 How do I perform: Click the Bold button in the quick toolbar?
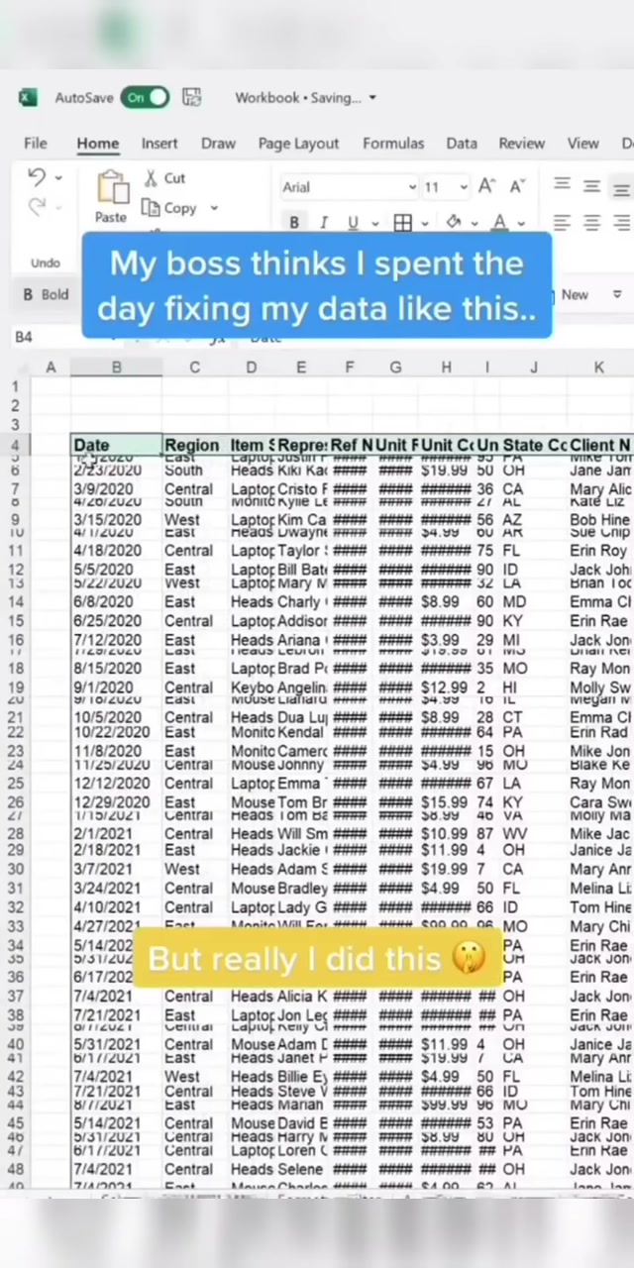click(x=46, y=294)
